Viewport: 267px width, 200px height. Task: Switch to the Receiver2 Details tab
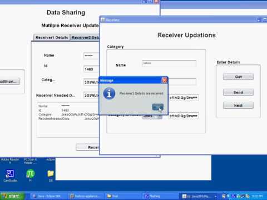85,38
